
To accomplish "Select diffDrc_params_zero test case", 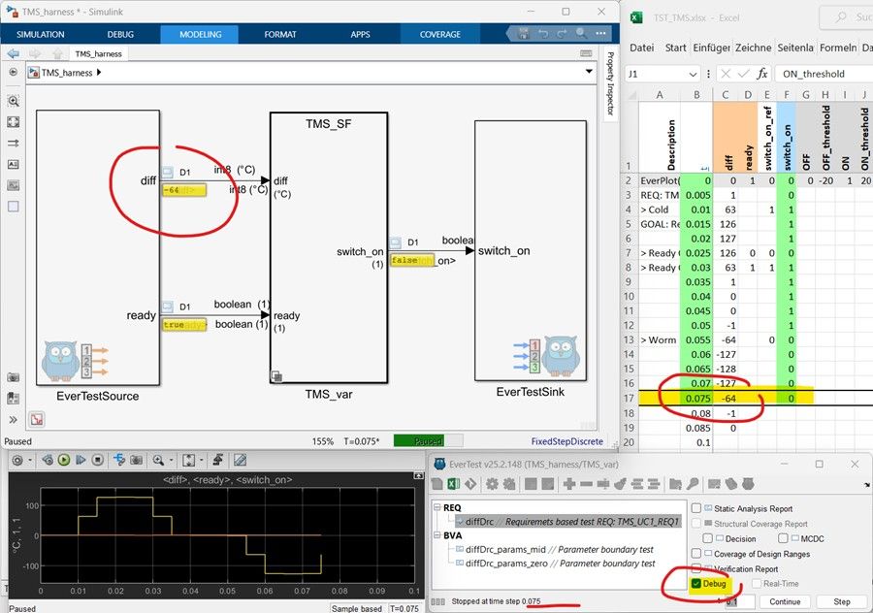I will [560, 564].
